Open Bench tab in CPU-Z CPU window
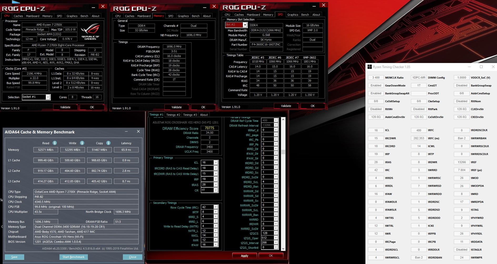This screenshot has width=497, height=264. (84, 16)
